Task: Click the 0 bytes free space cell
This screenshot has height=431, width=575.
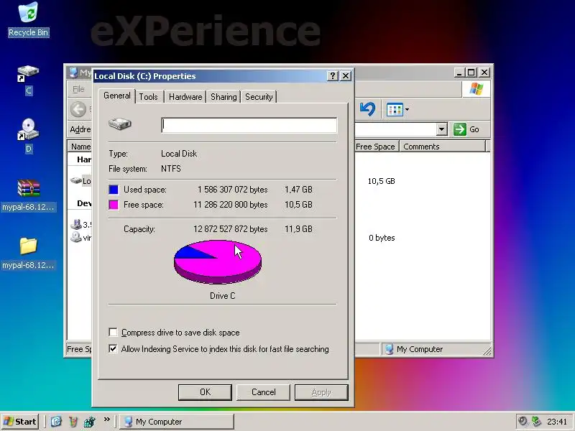Action: click(382, 238)
